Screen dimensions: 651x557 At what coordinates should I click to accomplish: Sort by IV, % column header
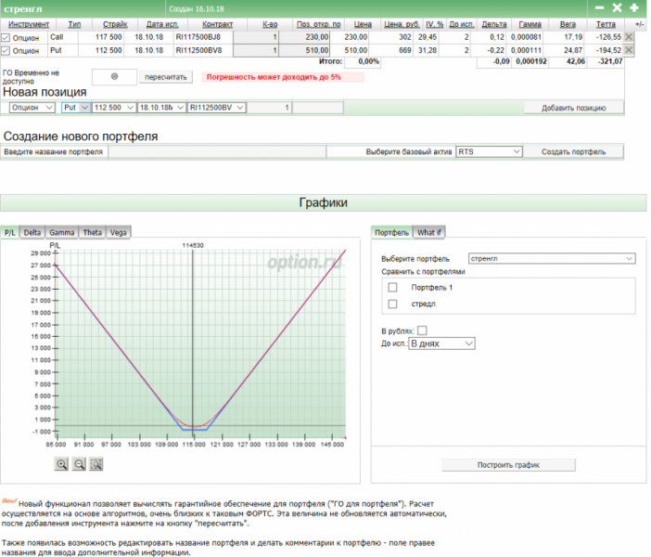(435, 24)
